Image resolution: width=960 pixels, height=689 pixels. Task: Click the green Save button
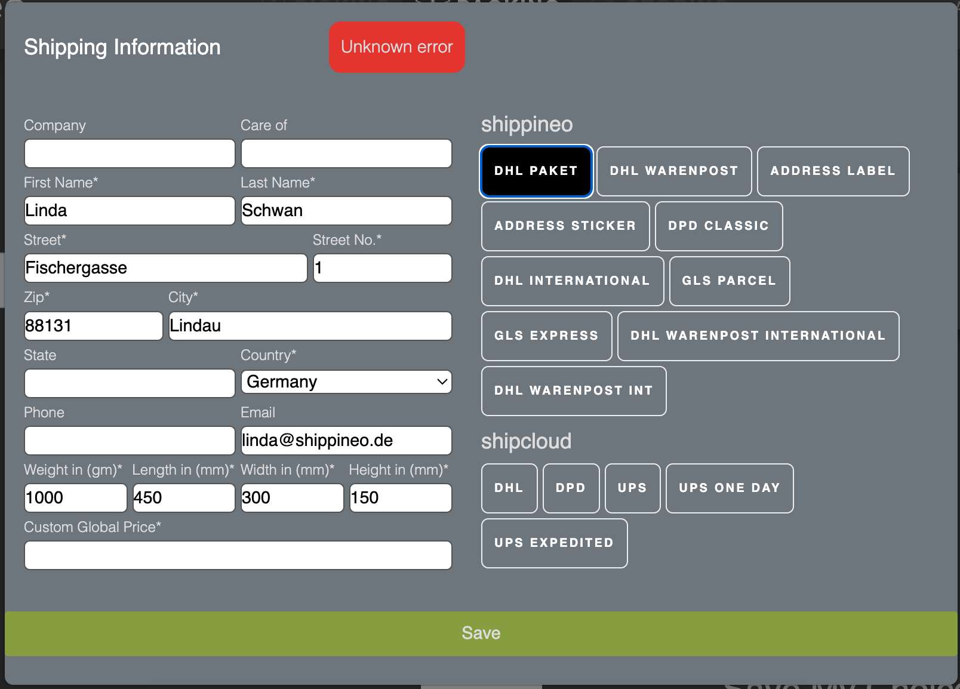pyautogui.click(x=481, y=633)
